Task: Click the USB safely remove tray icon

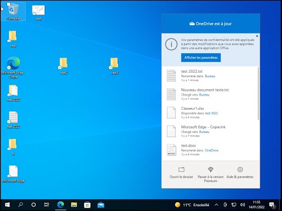Action: (x=225, y=205)
